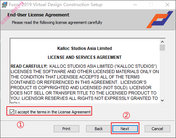Cancel the setup wizard
The image size is (176, 138).
[158, 129]
